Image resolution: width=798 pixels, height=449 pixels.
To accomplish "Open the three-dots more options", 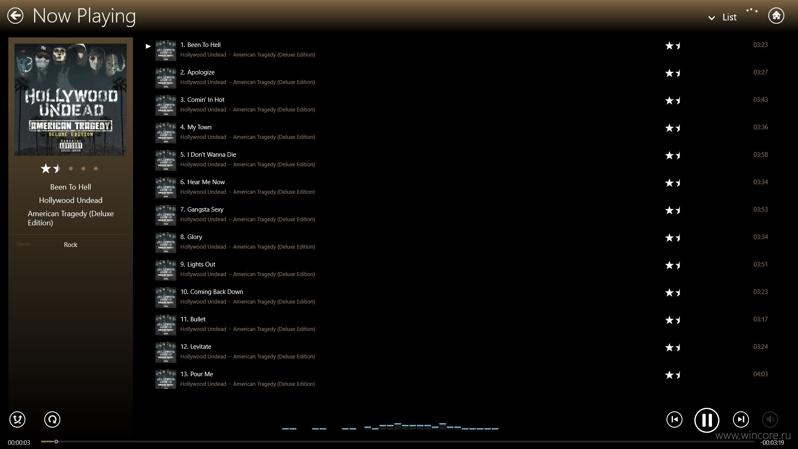I will (x=751, y=10).
